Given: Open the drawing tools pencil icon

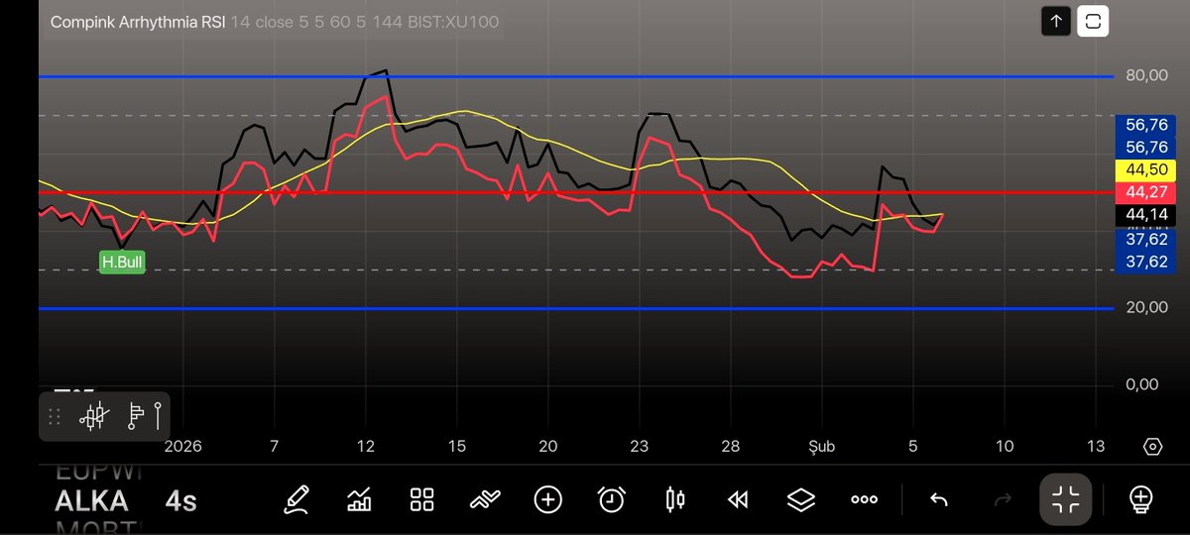Looking at the screenshot, I should pyautogui.click(x=296, y=499).
